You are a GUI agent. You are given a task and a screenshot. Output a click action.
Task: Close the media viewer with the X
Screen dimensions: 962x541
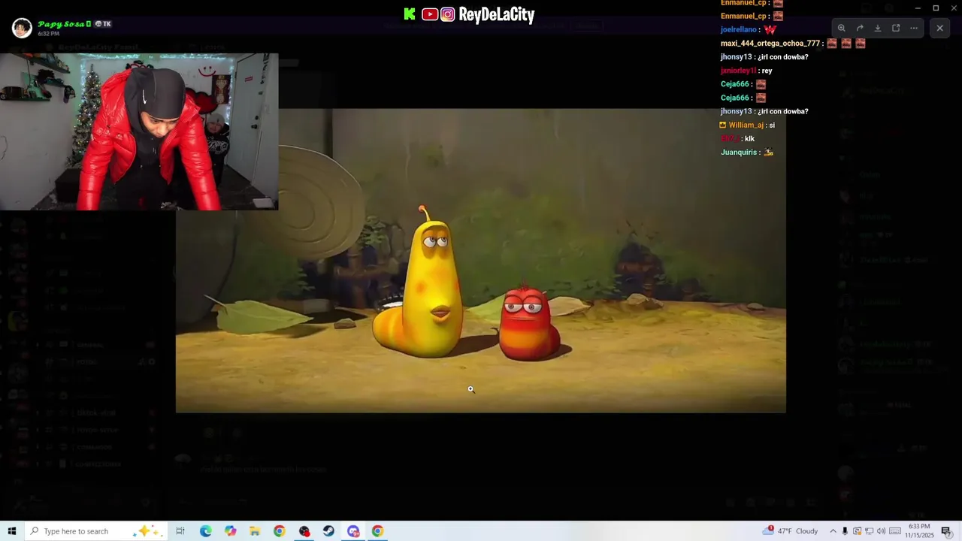click(x=939, y=28)
